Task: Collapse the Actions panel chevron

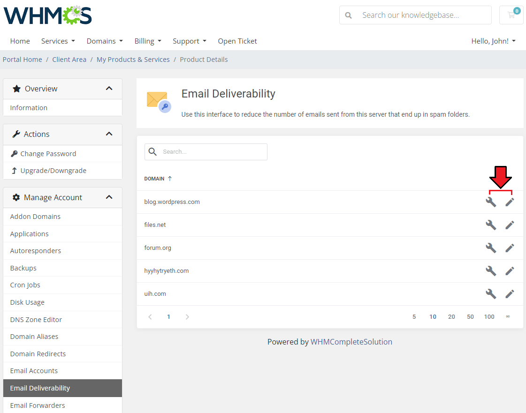Action: [x=109, y=134]
